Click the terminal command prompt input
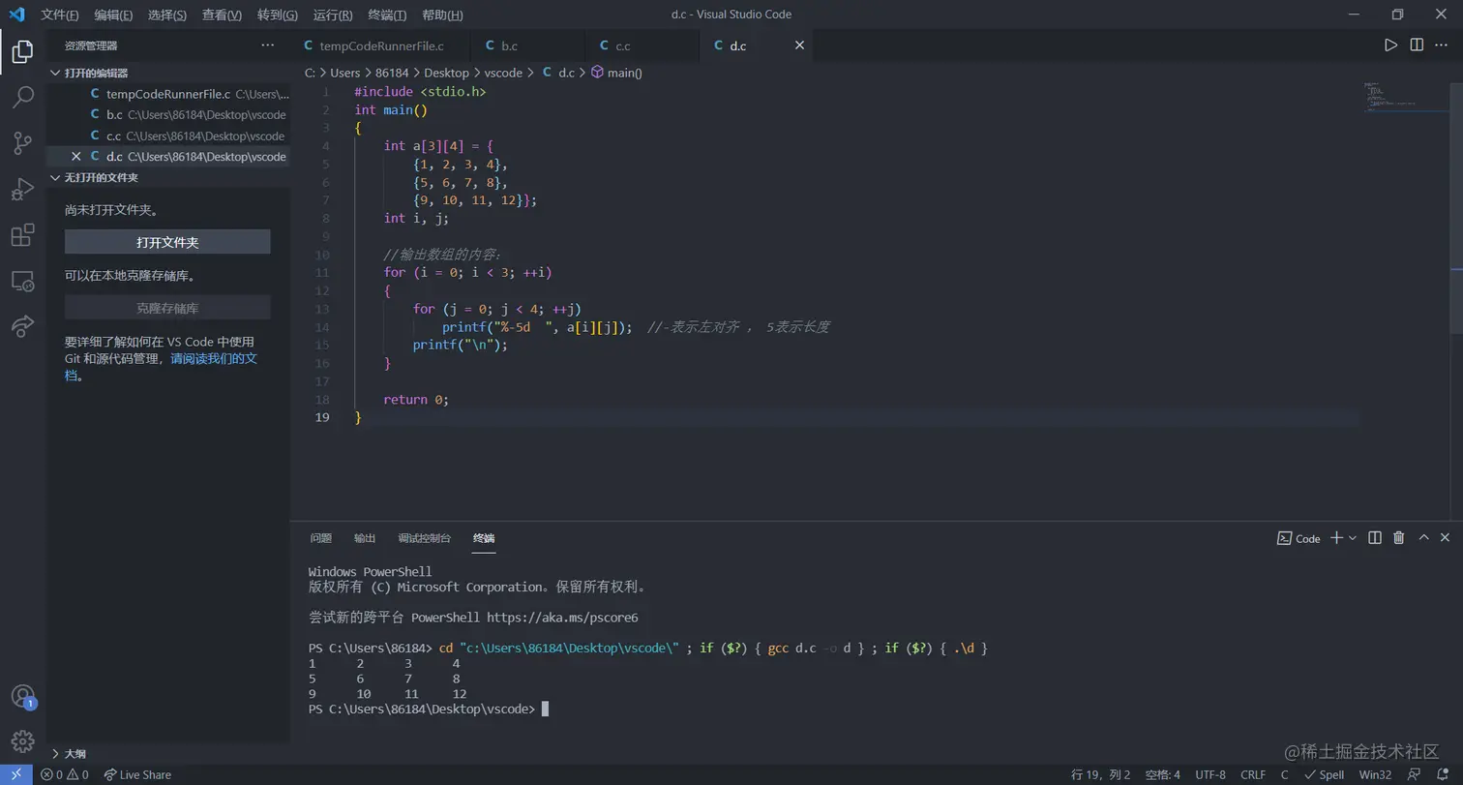The width and height of the screenshot is (1463, 785). coord(545,710)
